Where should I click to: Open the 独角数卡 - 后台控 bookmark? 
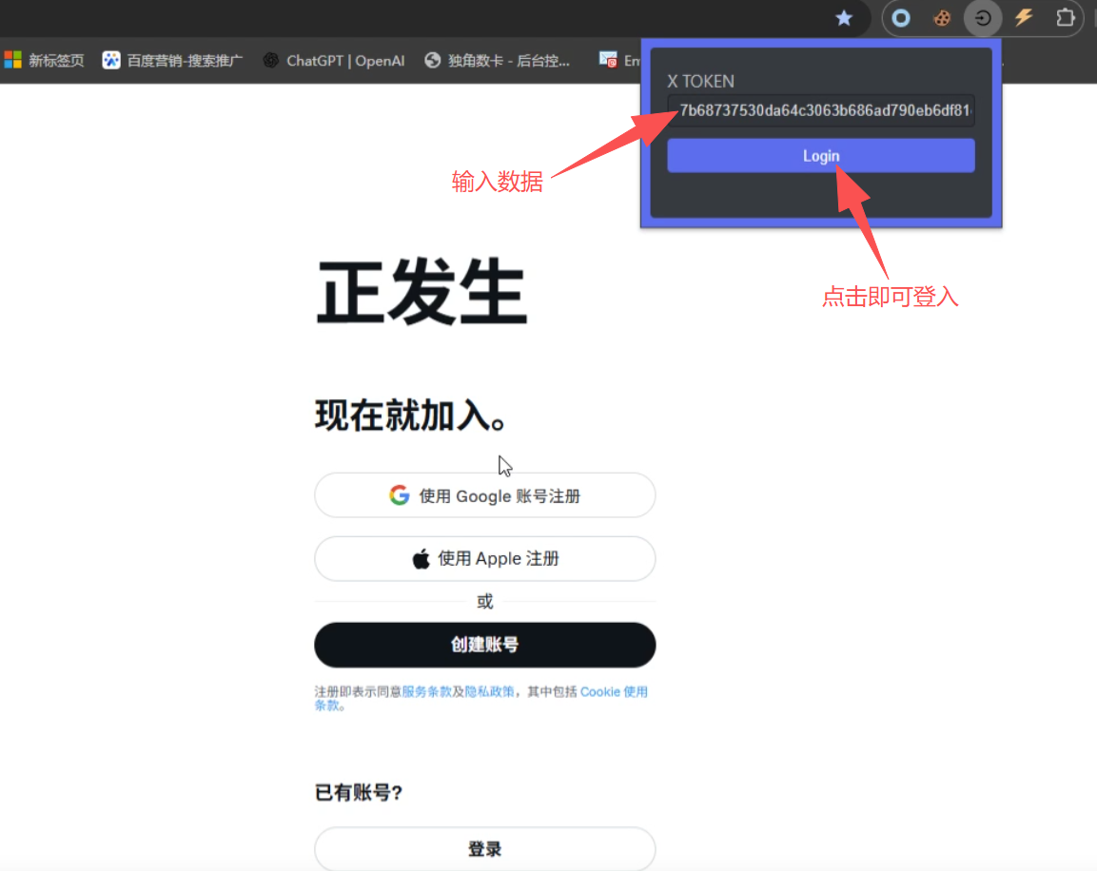pyautogui.click(x=498, y=61)
